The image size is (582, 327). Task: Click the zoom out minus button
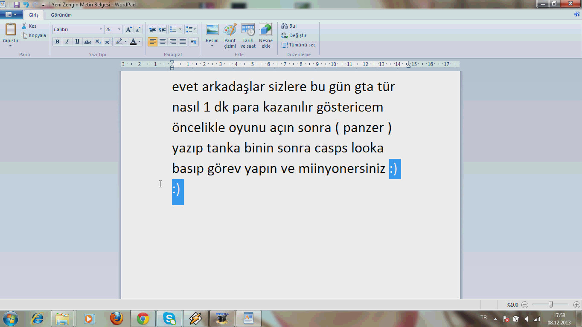click(x=525, y=304)
